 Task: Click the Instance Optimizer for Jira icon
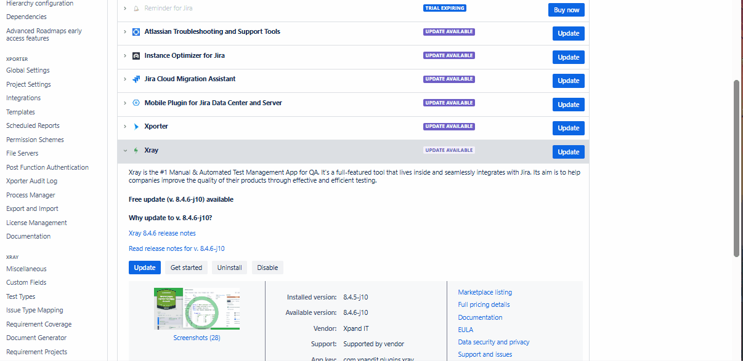(136, 56)
